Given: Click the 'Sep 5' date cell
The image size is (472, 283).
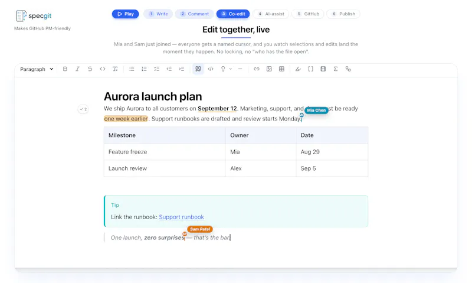Looking at the screenshot, I should click(332, 168).
